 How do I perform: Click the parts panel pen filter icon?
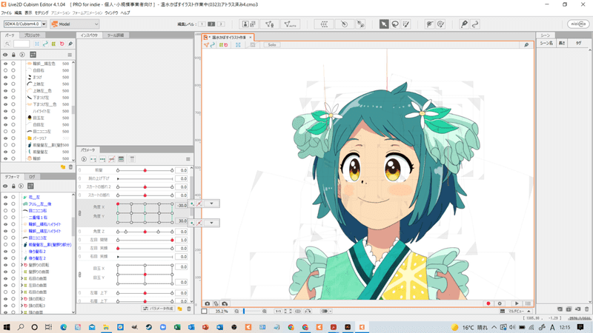(x=70, y=44)
